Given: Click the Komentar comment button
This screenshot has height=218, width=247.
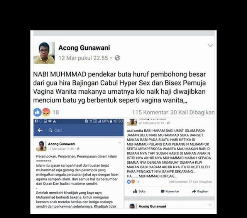Looking at the screenshot, I should 170,191.
